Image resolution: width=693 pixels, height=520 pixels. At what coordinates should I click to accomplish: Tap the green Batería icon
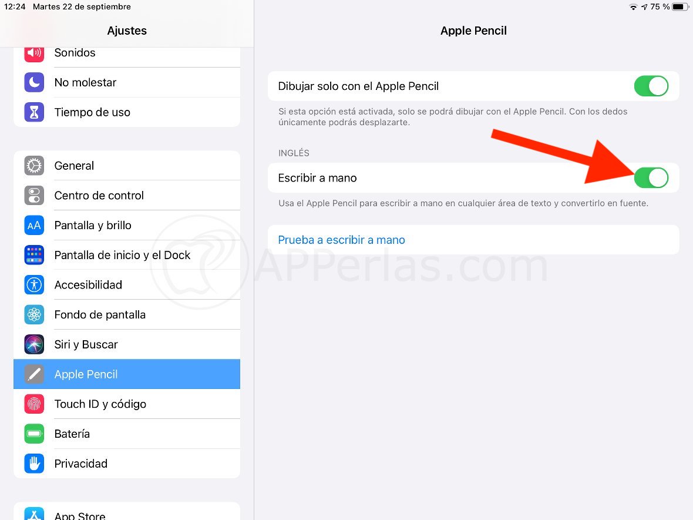point(34,434)
